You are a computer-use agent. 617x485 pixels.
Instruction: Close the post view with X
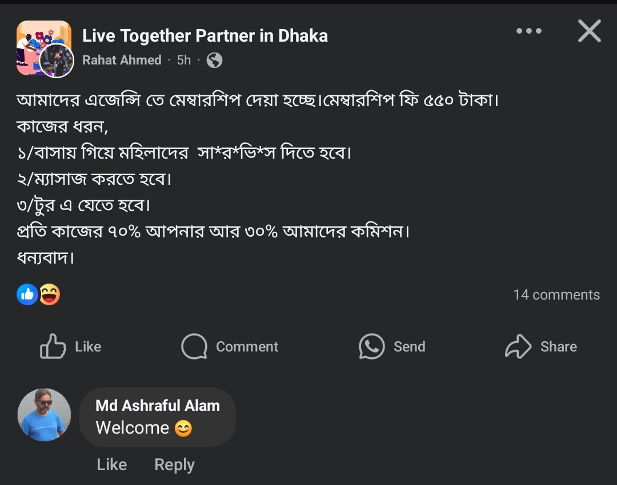point(589,31)
